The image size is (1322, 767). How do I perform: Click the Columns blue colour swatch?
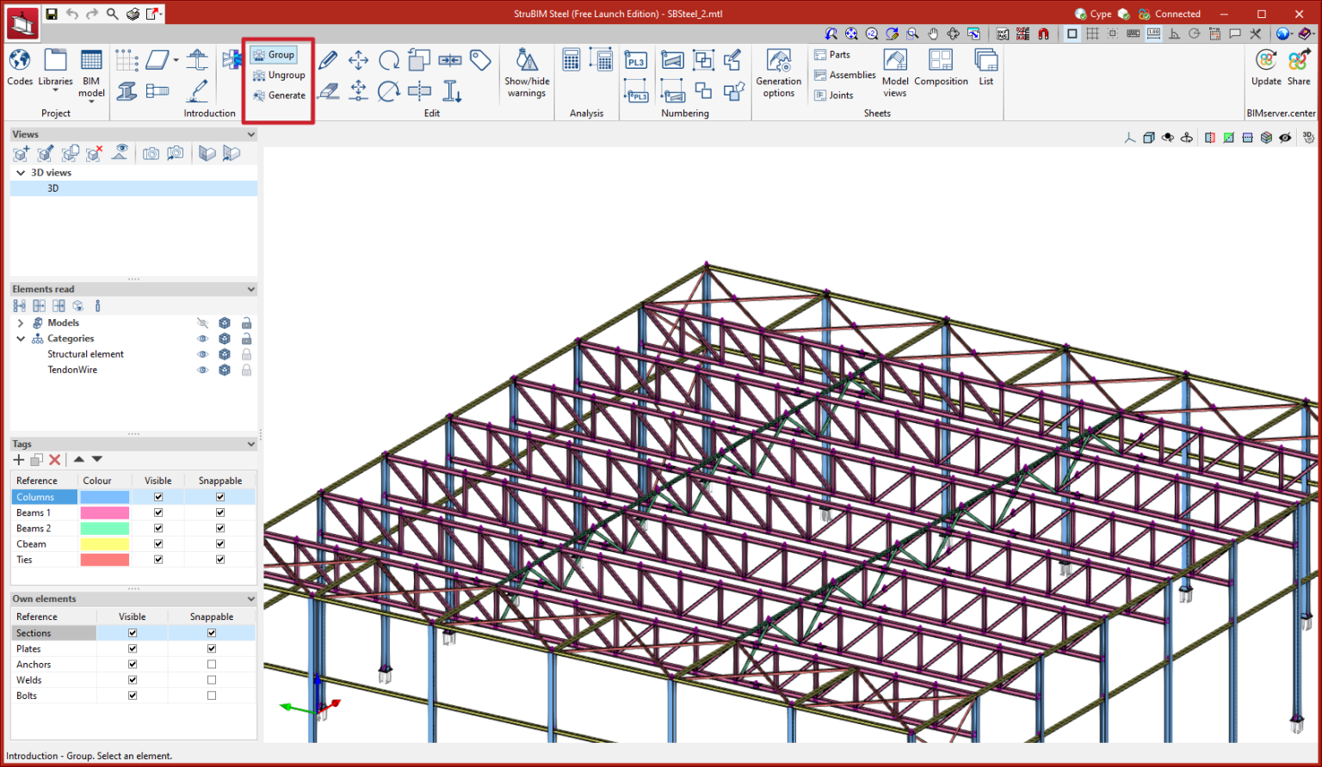click(x=104, y=497)
